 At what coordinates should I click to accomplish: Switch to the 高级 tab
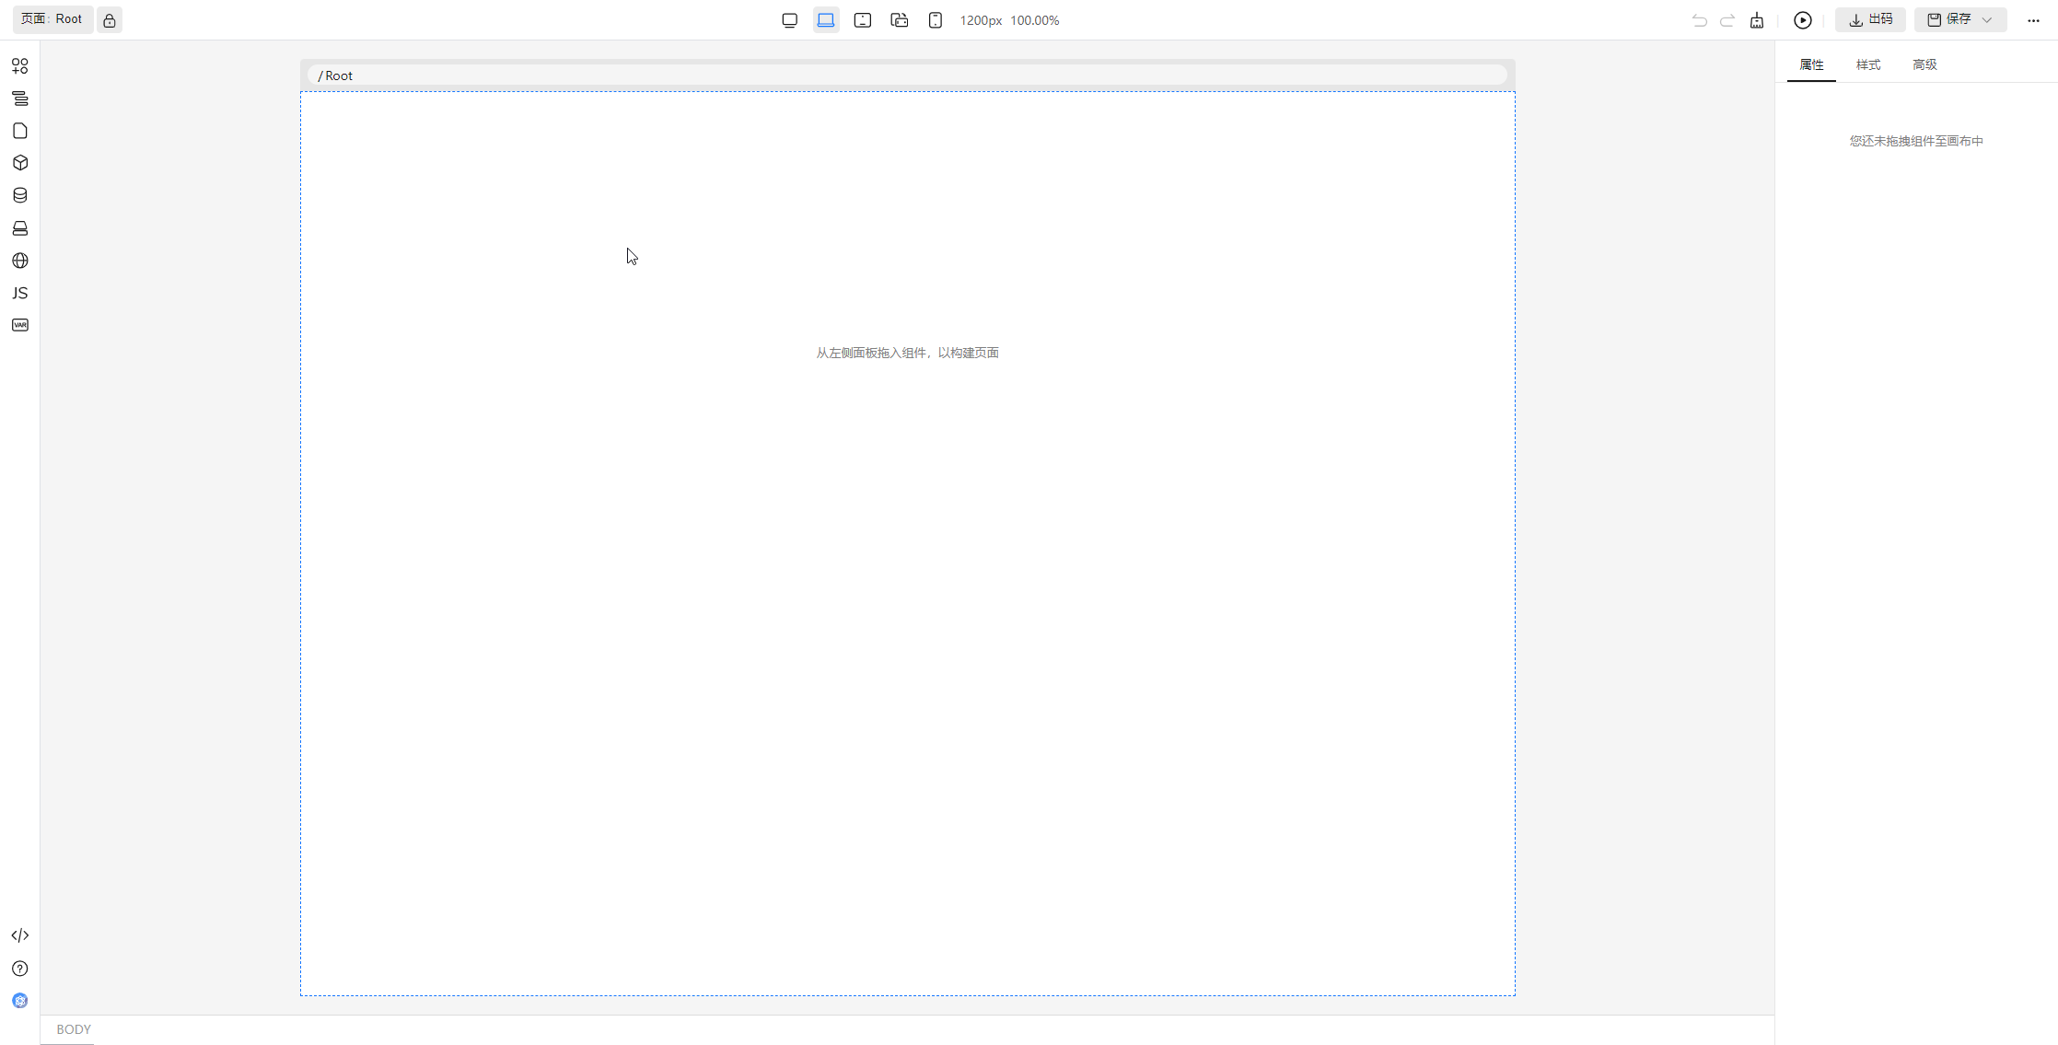(x=1924, y=64)
